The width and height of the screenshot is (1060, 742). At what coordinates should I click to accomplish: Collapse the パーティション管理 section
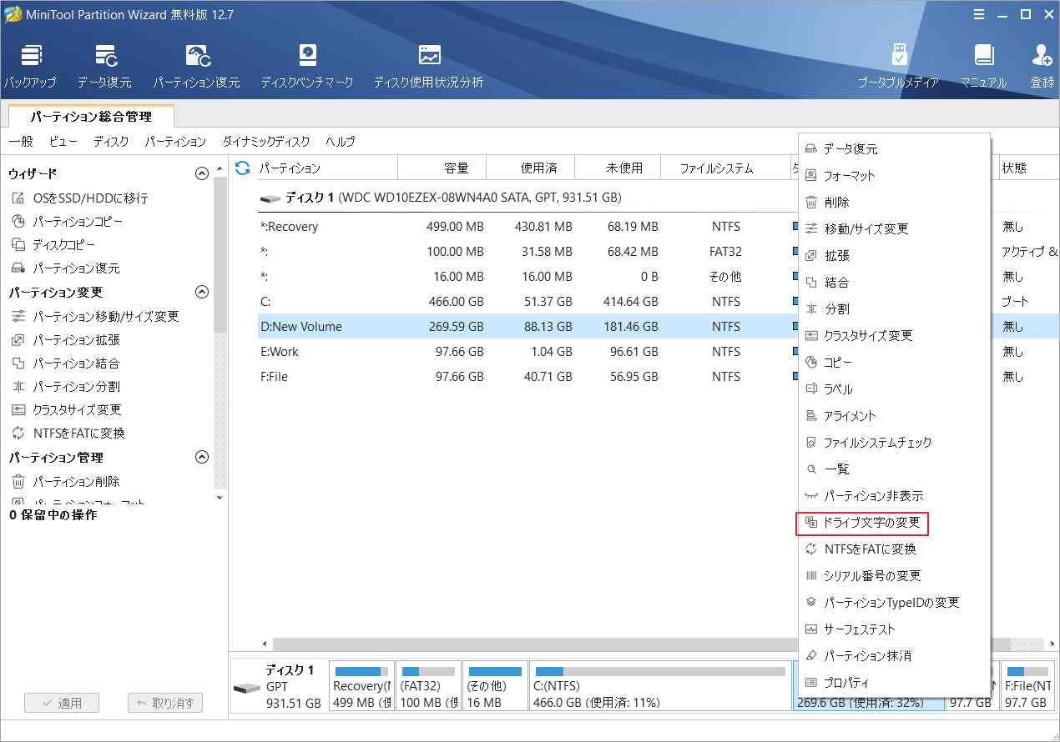coord(201,457)
